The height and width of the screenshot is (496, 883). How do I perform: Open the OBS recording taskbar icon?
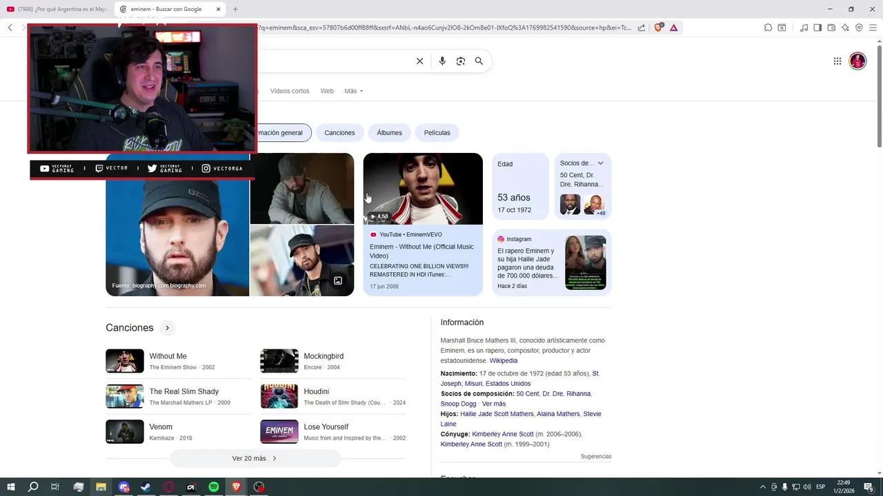259,487
